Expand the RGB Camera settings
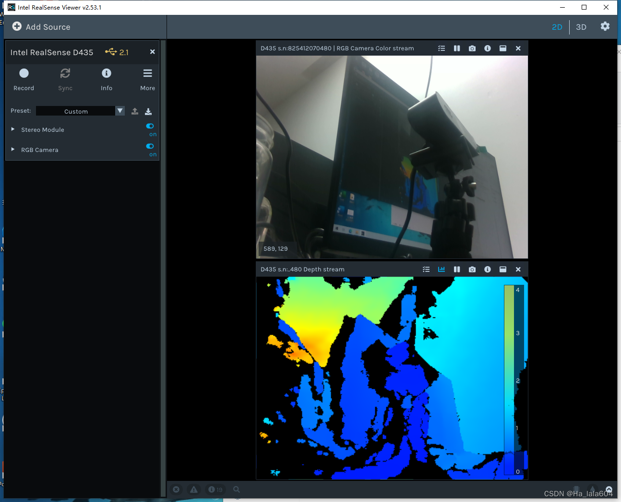Screen dimensions: 621x502 12,150
